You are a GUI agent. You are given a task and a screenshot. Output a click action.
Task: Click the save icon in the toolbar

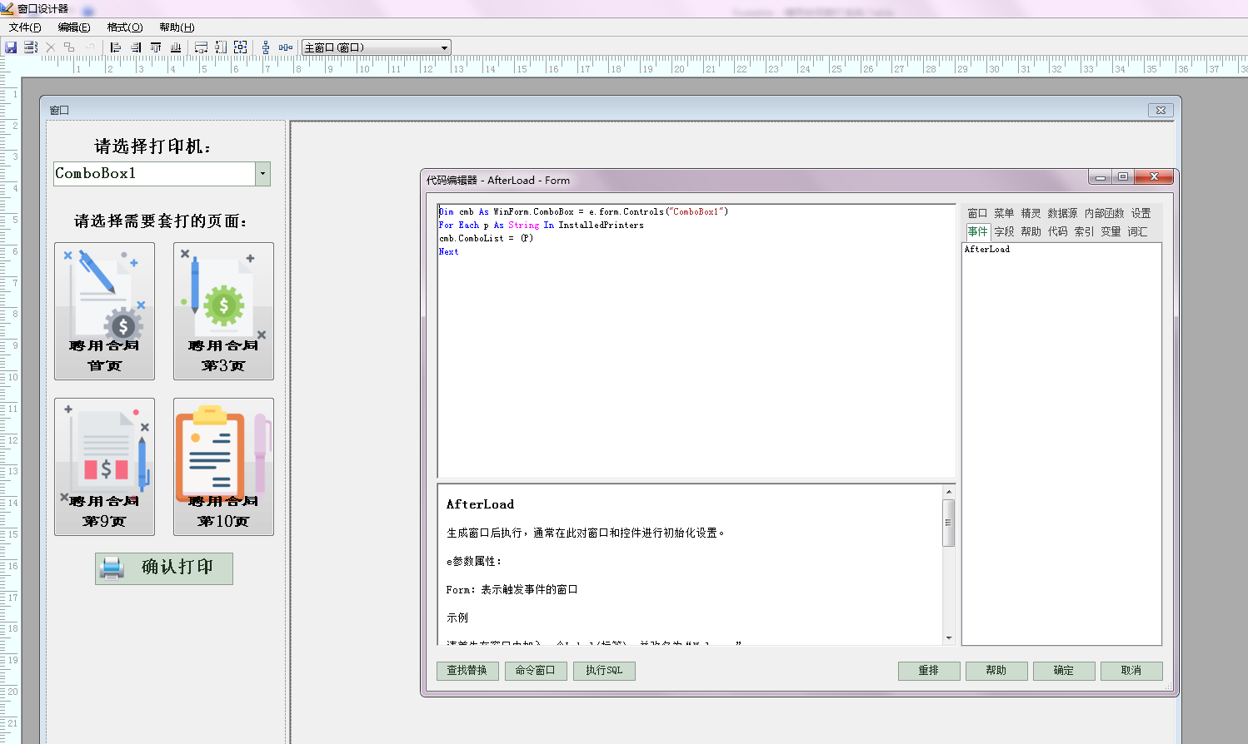[x=11, y=47]
